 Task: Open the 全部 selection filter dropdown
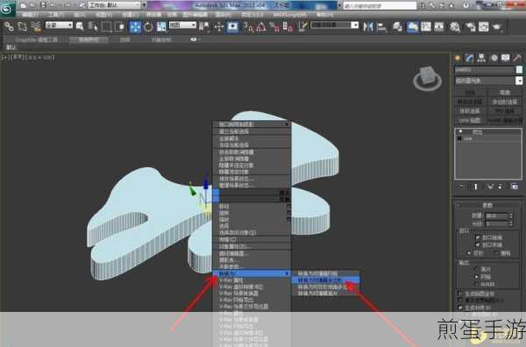(59, 25)
